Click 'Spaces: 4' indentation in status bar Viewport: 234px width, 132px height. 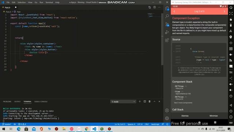tap(131, 124)
